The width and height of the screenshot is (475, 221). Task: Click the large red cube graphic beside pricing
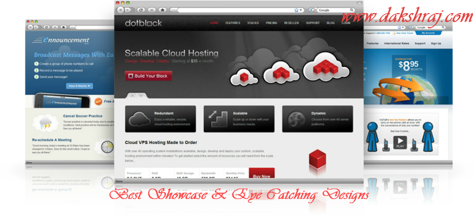point(317,158)
